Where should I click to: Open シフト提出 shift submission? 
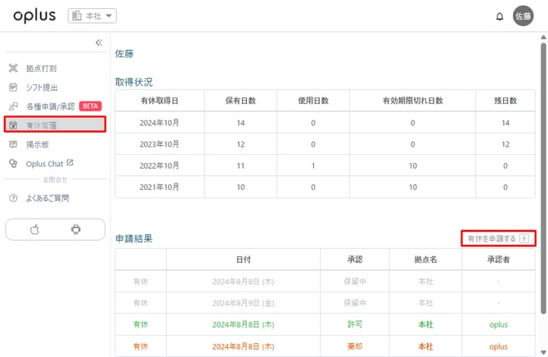click(42, 87)
